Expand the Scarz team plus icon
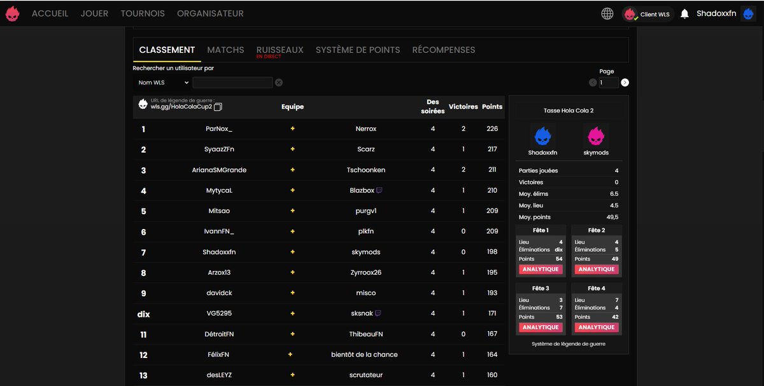Image resolution: width=764 pixels, height=386 pixels. [292, 149]
